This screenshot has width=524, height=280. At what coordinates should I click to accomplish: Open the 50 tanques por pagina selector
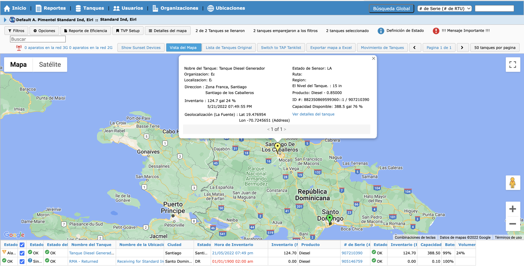pos(495,48)
